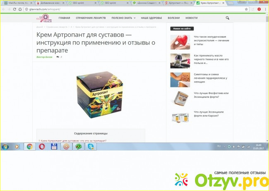Viewport: 269px width, 191px height.
Task: Click the contents link Крем Артропант для суставов
Action: coord(72,141)
